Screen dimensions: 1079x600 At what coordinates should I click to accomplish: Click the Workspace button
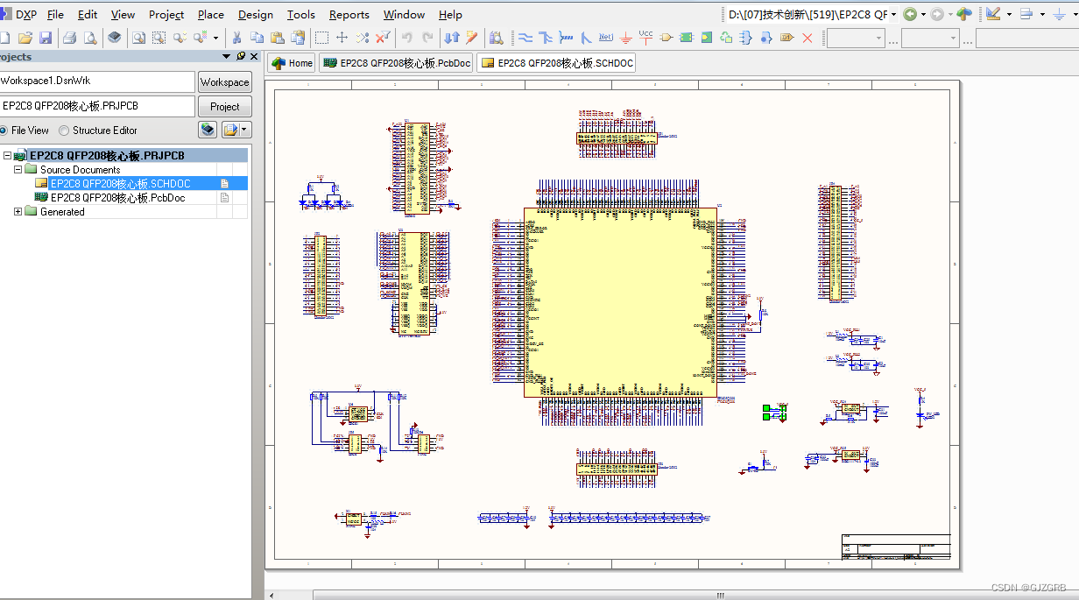point(224,81)
